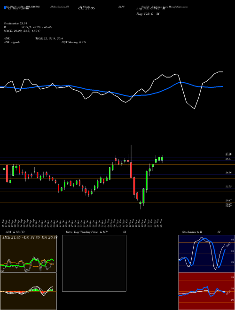
Task: Select the 'Stochastics: 73.91' reading
Action: 16,23
